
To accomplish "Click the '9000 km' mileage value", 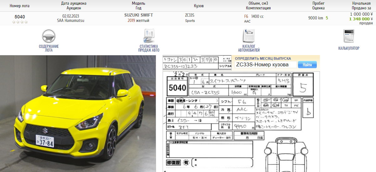I will [x=316, y=18].
